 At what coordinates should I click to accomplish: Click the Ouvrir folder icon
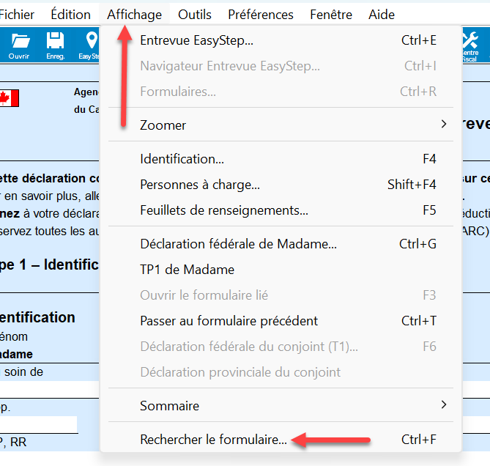coord(20,42)
